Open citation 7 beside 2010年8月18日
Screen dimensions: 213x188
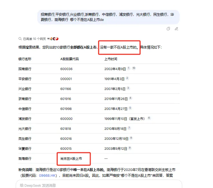pos(129,128)
